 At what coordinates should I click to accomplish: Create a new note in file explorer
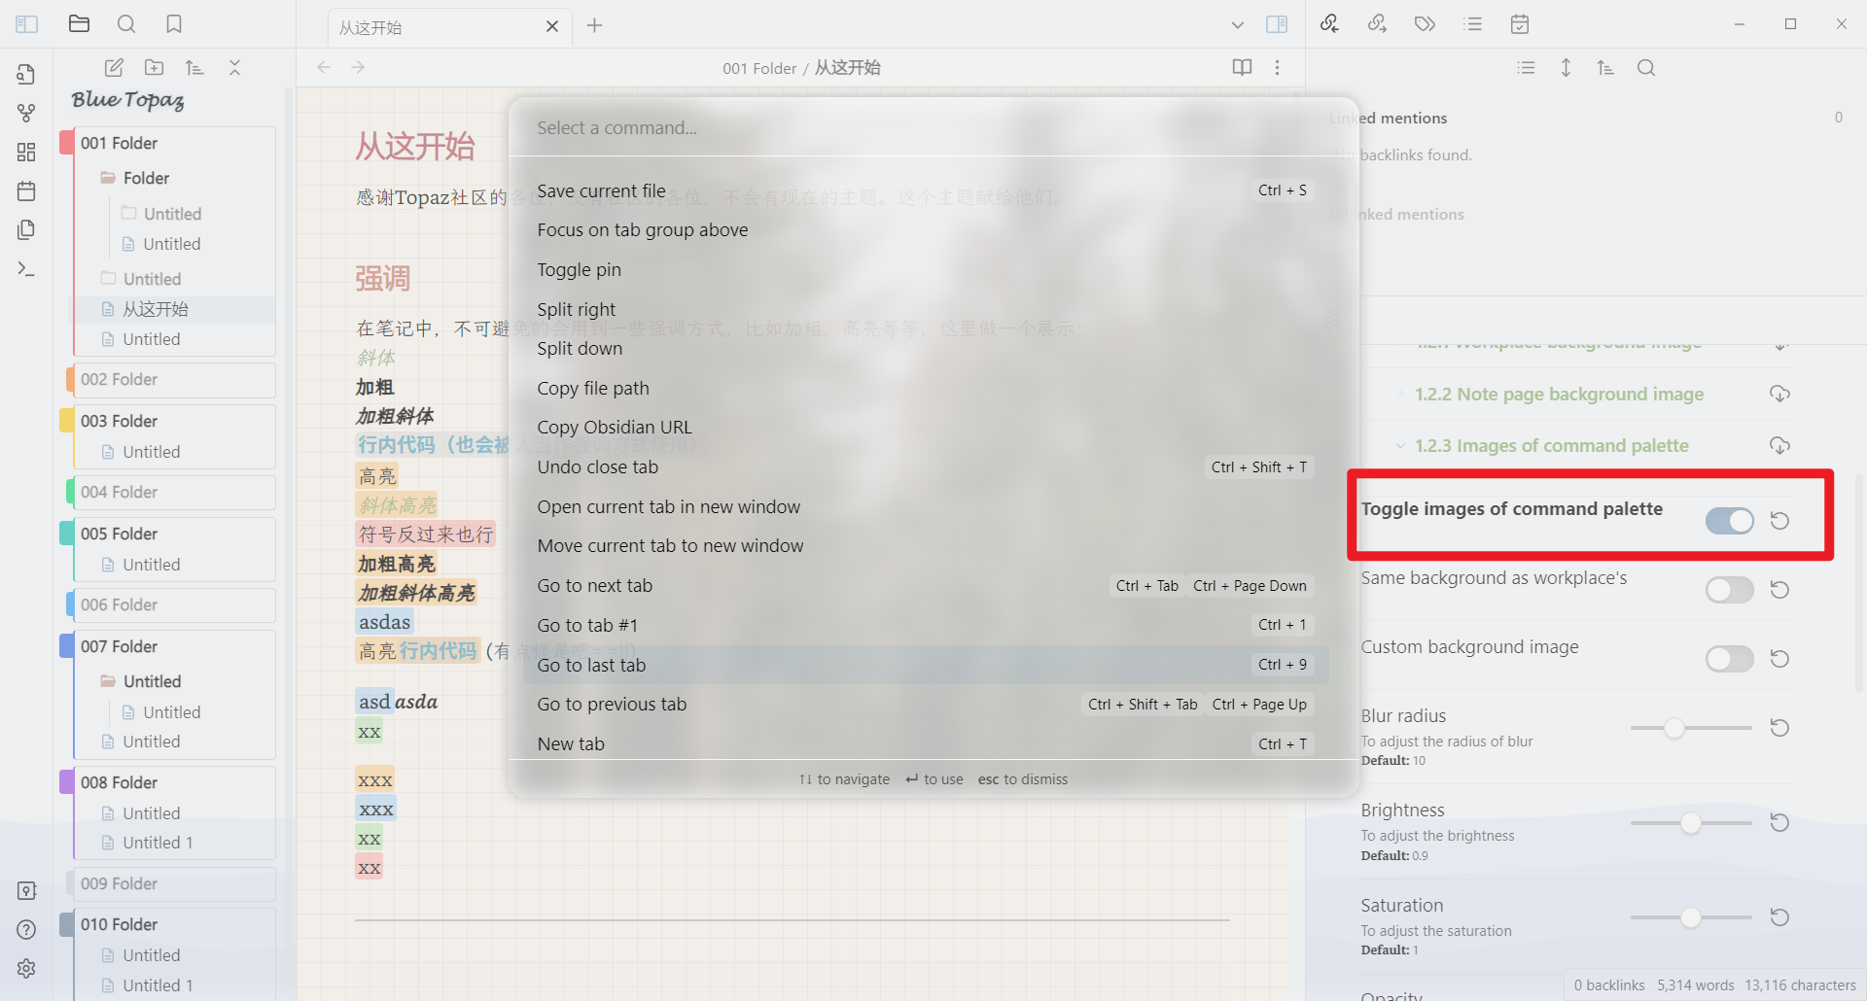(x=114, y=67)
